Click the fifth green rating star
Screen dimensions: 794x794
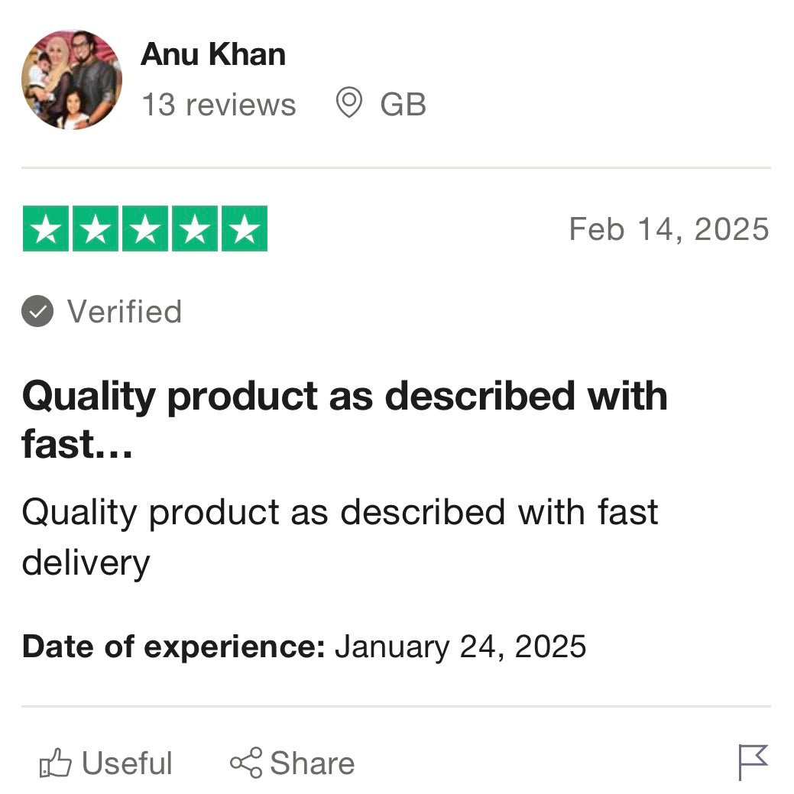click(245, 228)
